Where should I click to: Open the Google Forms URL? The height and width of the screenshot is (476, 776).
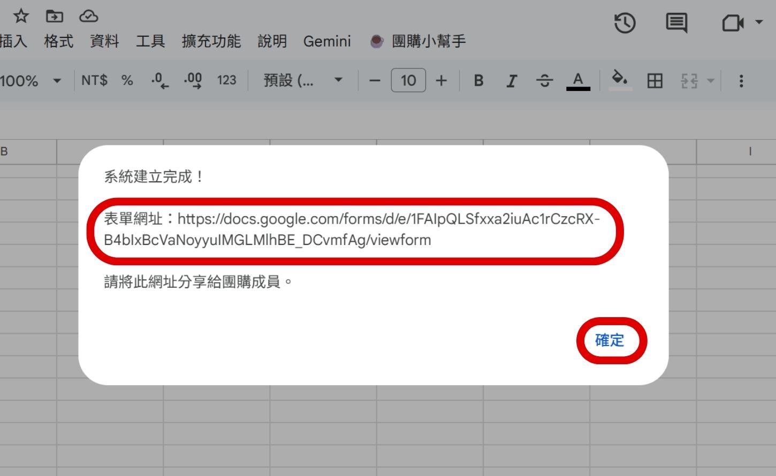[353, 229]
